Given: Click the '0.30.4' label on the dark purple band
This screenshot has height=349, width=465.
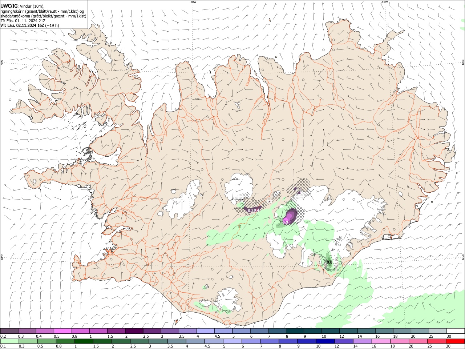Looking at the screenshot, I should click(254, 210).
